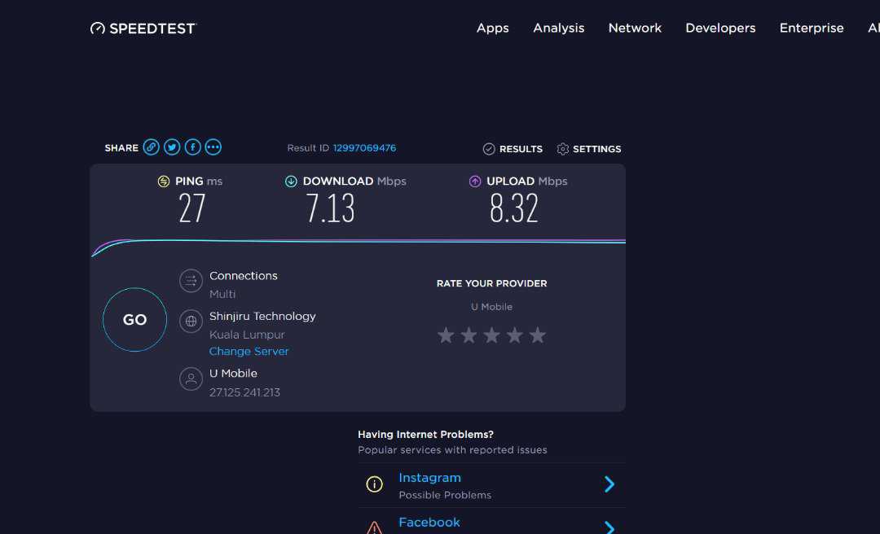Click the Settings gear icon

(563, 149)
